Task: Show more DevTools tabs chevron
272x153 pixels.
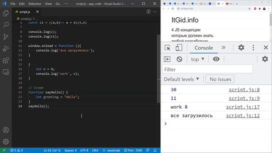Action: point(224,48)
